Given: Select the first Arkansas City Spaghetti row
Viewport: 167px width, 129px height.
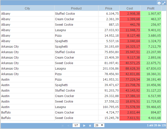Looking at the screenshot, I should click(27, 47).
